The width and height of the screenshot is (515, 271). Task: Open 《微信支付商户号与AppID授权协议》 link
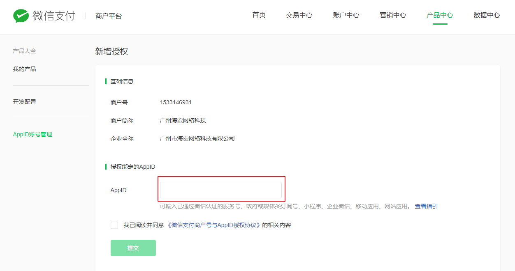click(214, 225)
